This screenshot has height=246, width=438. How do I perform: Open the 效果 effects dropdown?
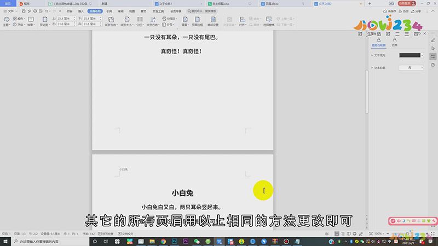(x=31, y=21)
